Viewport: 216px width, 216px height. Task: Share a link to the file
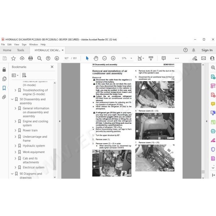coord(195,58)
